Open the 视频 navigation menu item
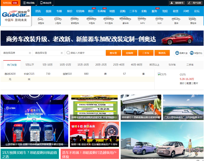The height and width of the screenshot is (161, 204). click(x=49, y=11)
